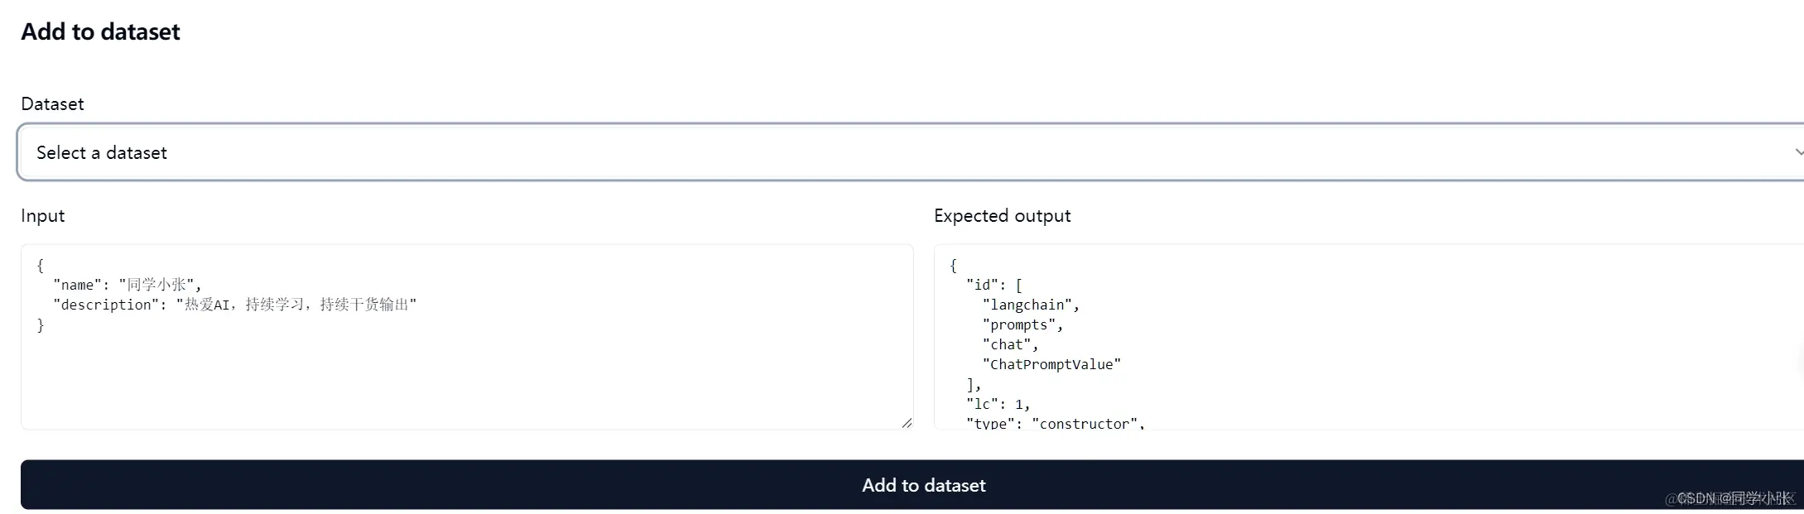Place cursor on "langchain" in Expected output
This screenshot has width=1804, height=514.
1030,305
